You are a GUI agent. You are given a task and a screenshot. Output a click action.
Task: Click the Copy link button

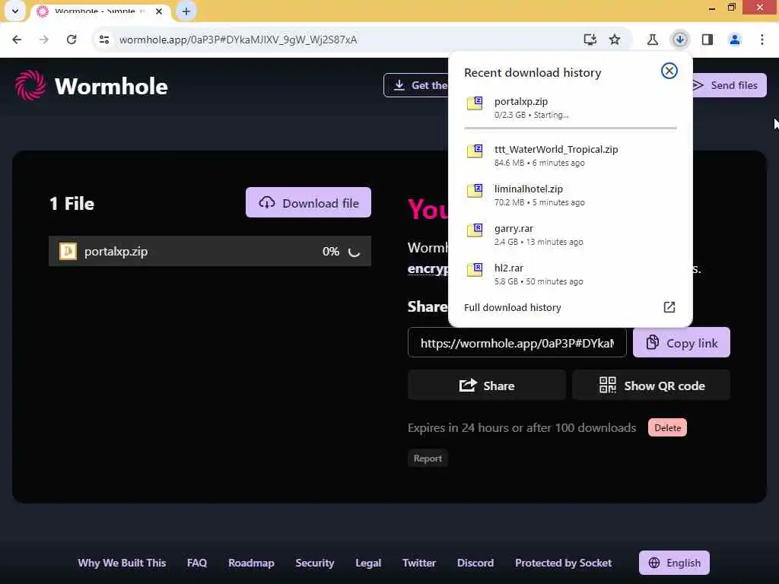pos(681,343)
